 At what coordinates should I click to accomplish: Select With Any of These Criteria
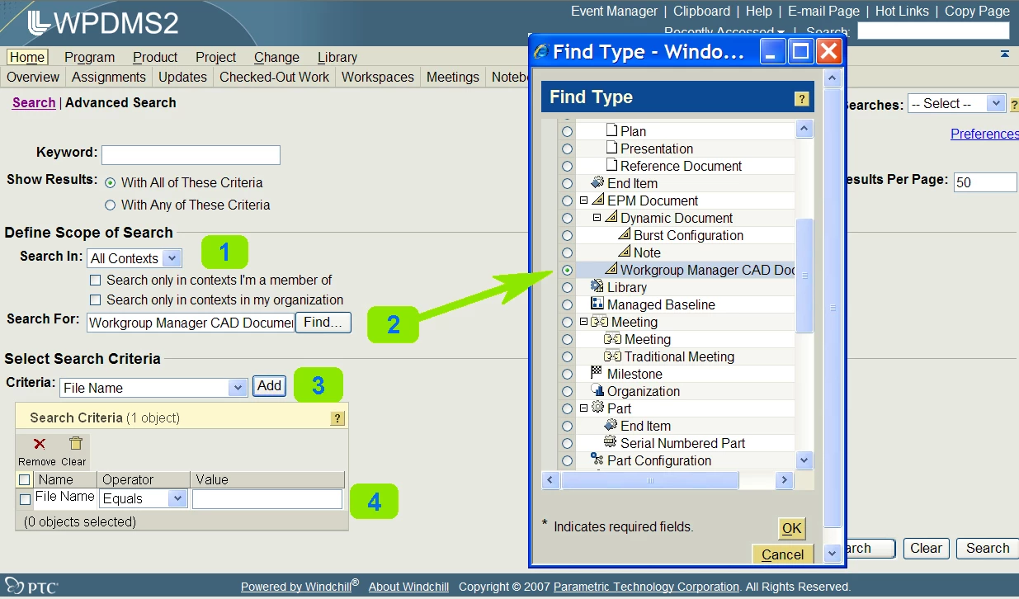[x=111, y=205]
